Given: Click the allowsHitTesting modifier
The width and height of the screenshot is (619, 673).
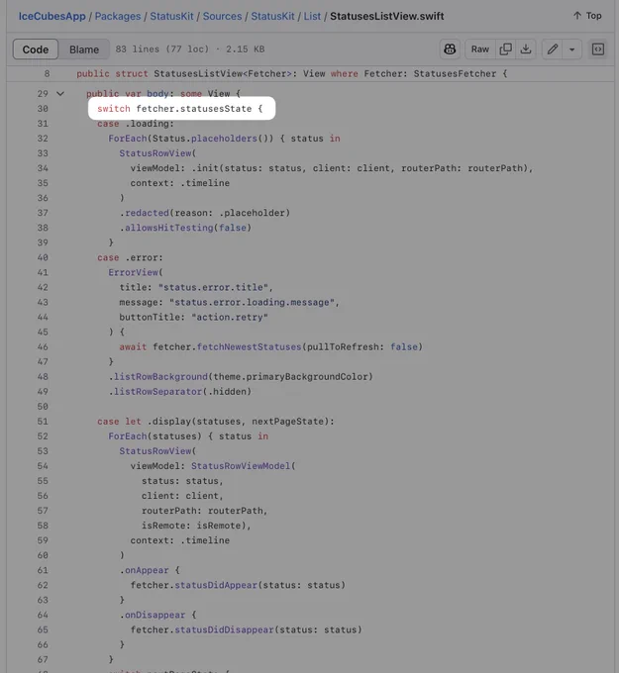Looking at the screenshot, I should pyautogui.click(x=168, y=228).
